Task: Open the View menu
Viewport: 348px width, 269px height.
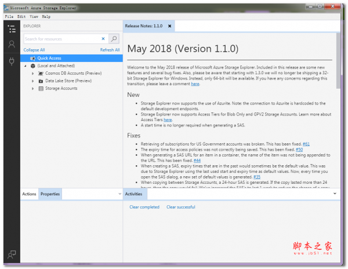Action: [34, 17]
